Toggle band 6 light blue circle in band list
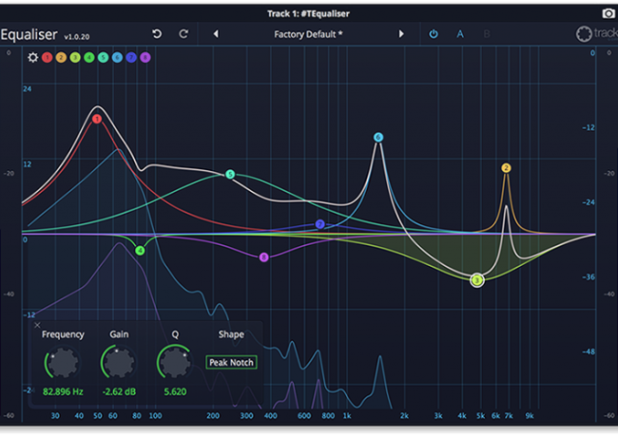 click(117, 58)
